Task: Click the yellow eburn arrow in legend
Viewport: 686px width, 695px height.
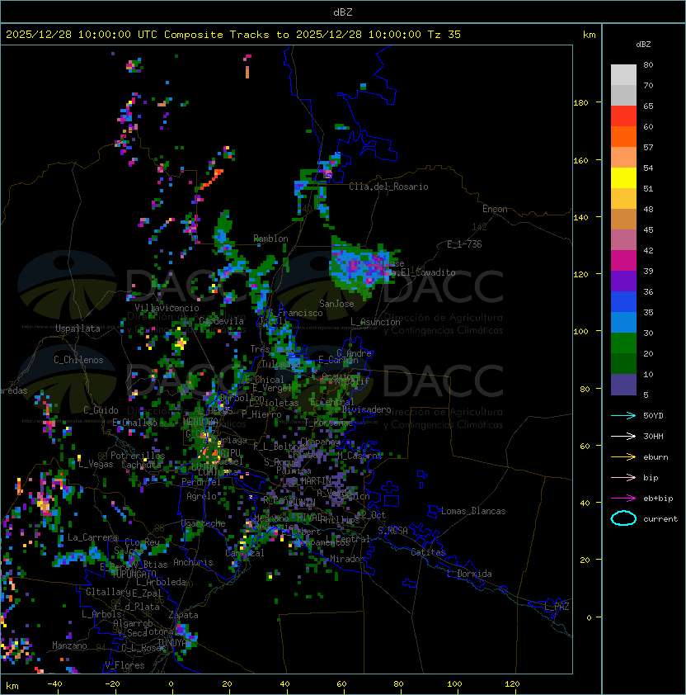Action: (x=623, y=457)
